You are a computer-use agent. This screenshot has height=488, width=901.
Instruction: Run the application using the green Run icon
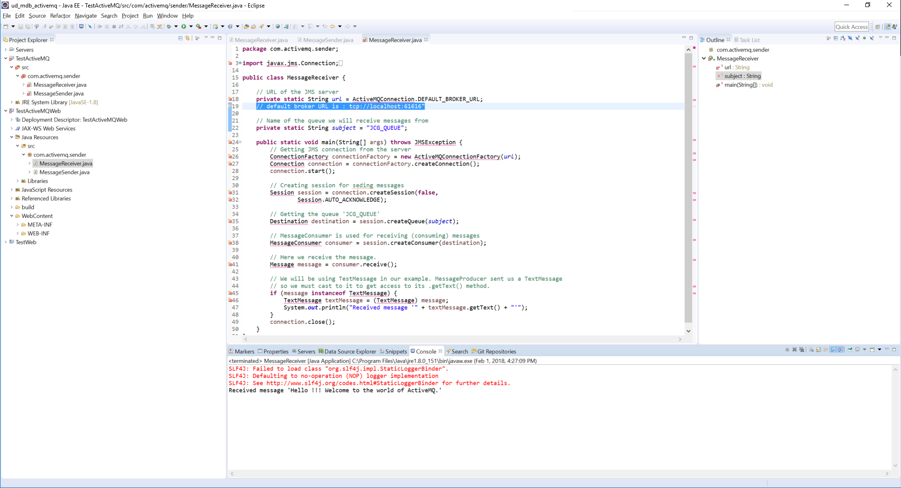tap(184, 26)
